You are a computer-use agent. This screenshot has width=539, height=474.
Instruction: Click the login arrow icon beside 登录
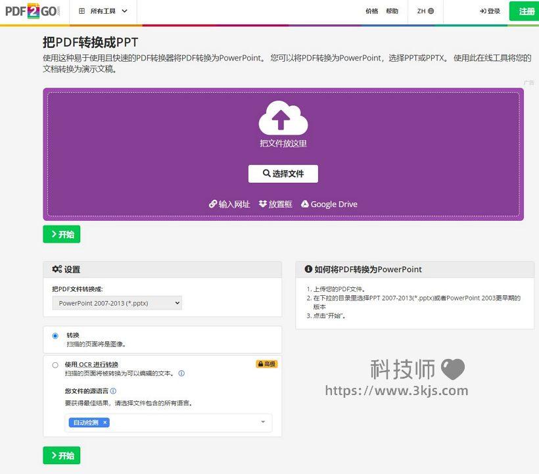point(483,11)
